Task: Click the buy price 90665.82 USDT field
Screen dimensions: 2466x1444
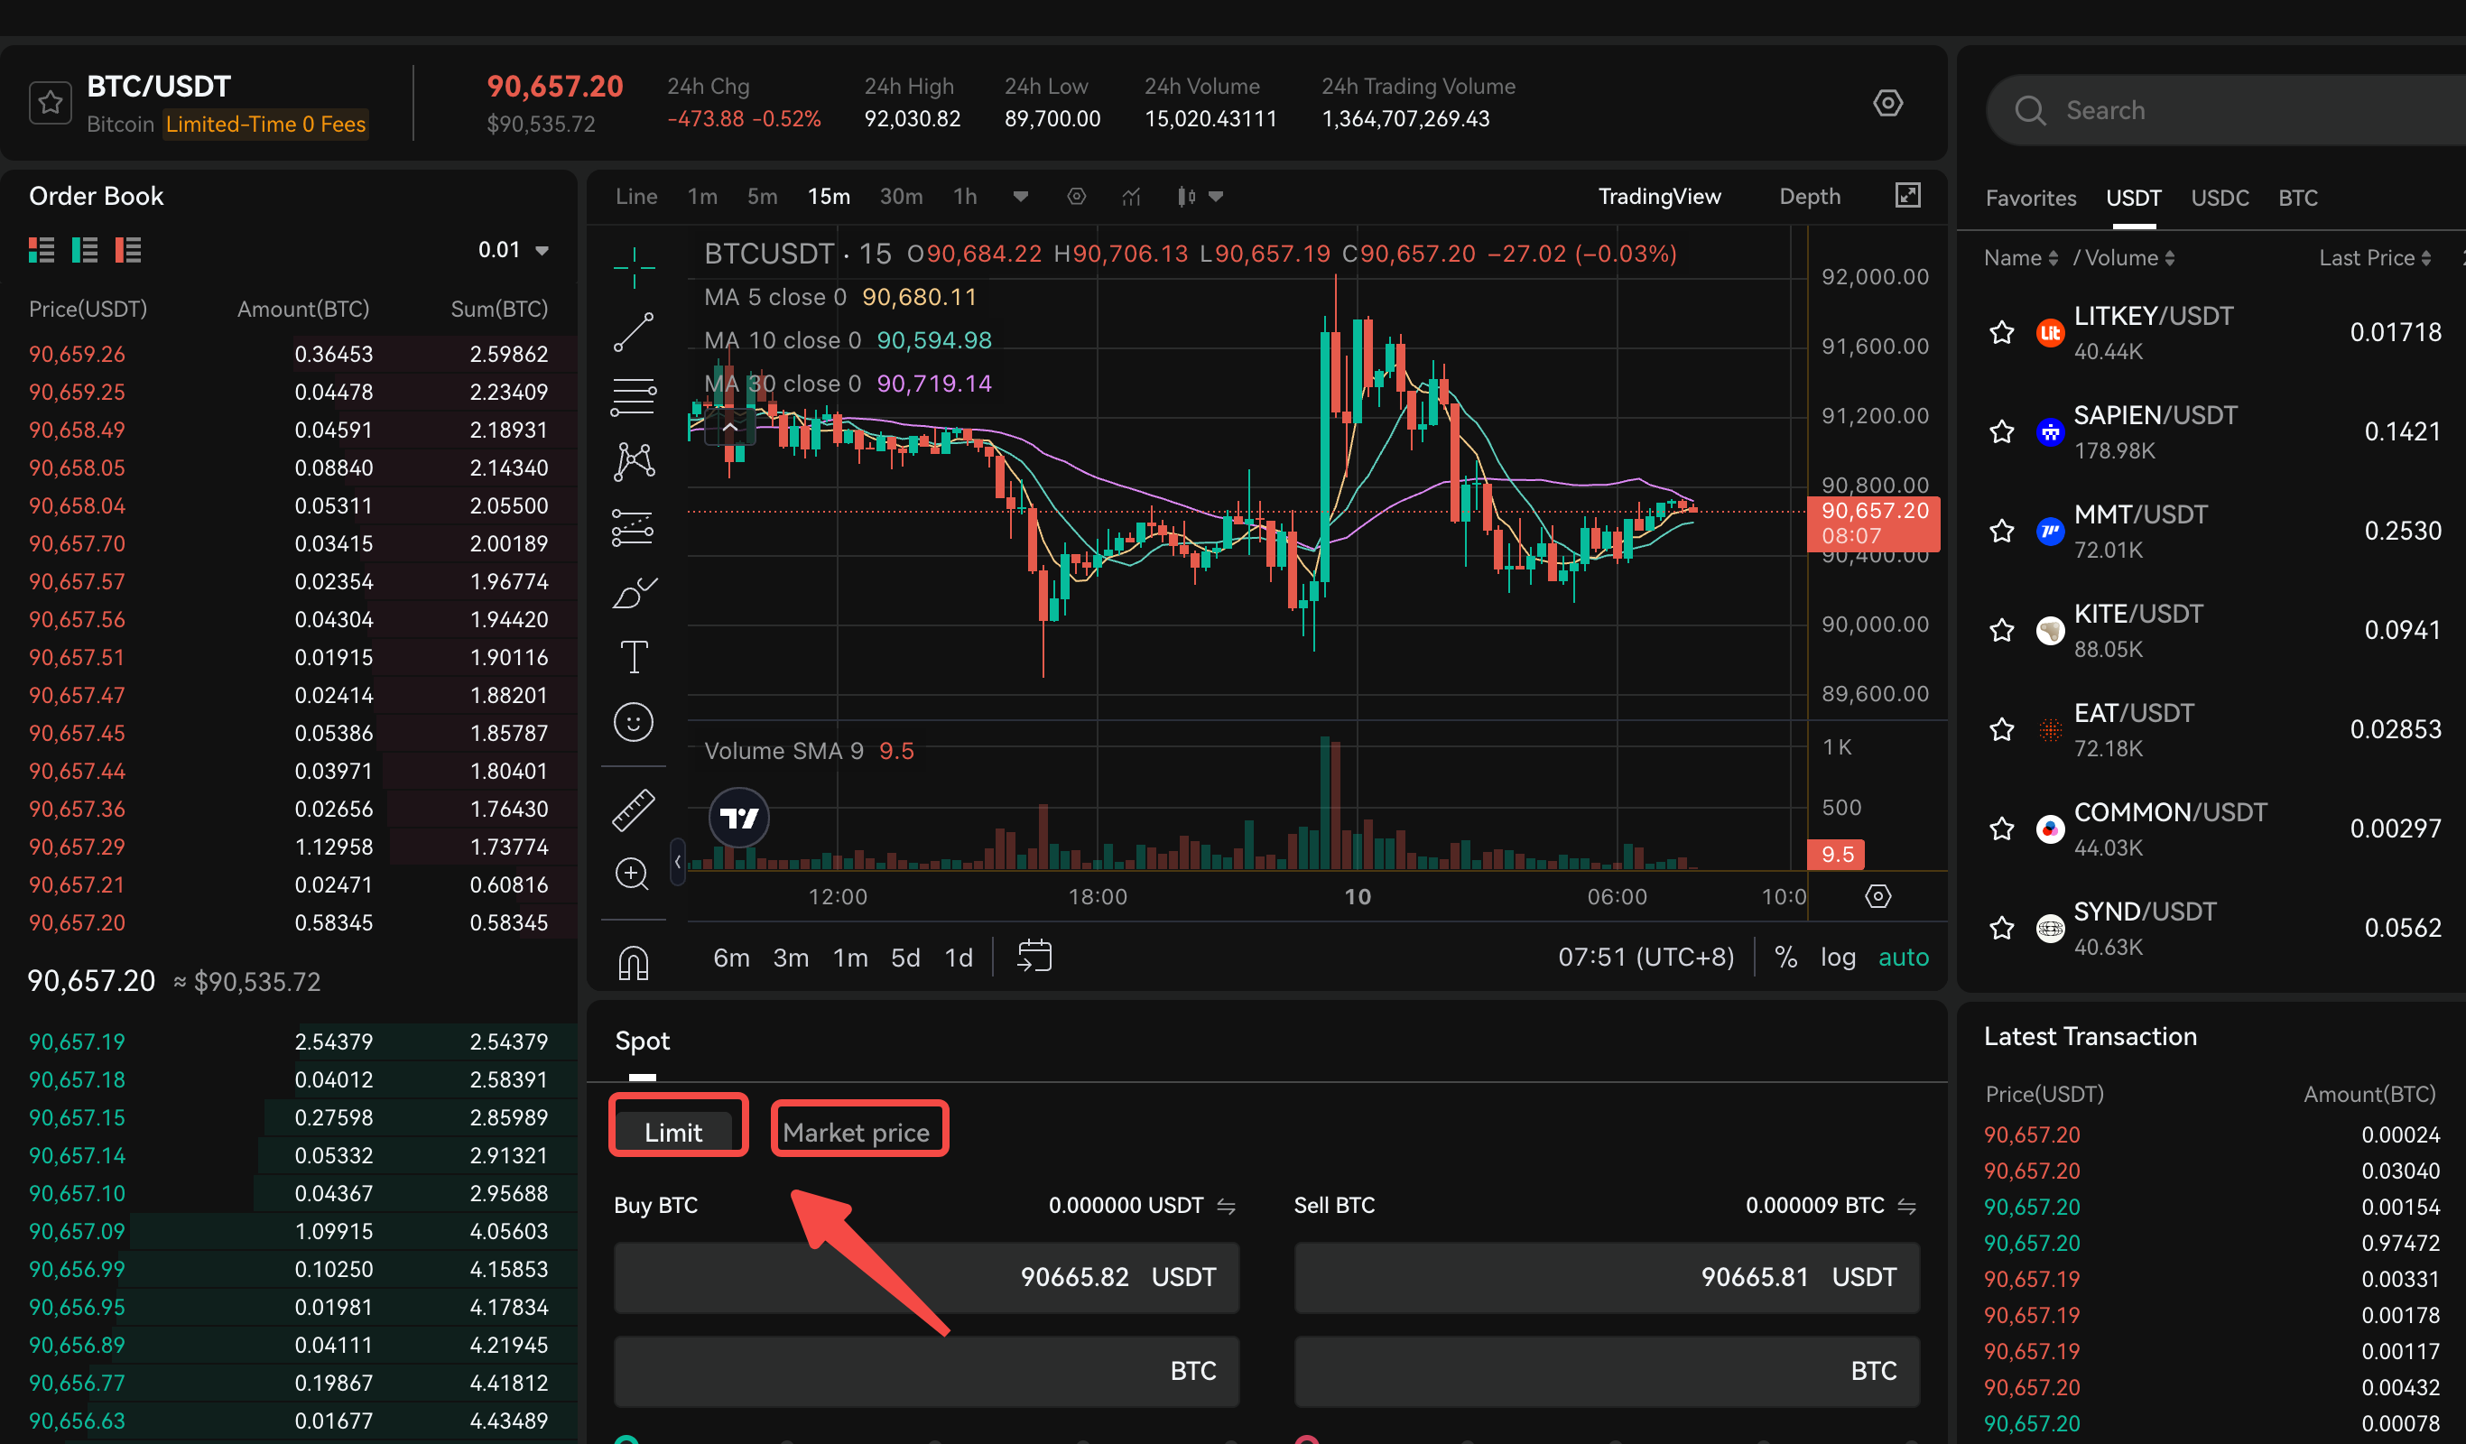Action: point(926,1278)
